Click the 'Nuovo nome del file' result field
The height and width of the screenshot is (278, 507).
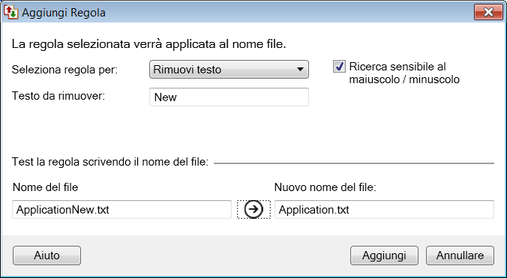click(384, 210)
